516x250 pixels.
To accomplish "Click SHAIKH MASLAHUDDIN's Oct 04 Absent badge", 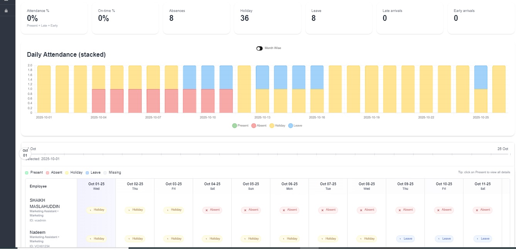I will pos(212,210).
